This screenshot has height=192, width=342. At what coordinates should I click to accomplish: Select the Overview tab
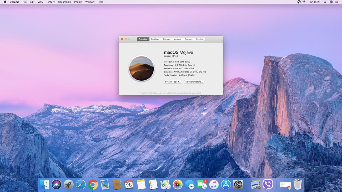click(x=143, y=39)
